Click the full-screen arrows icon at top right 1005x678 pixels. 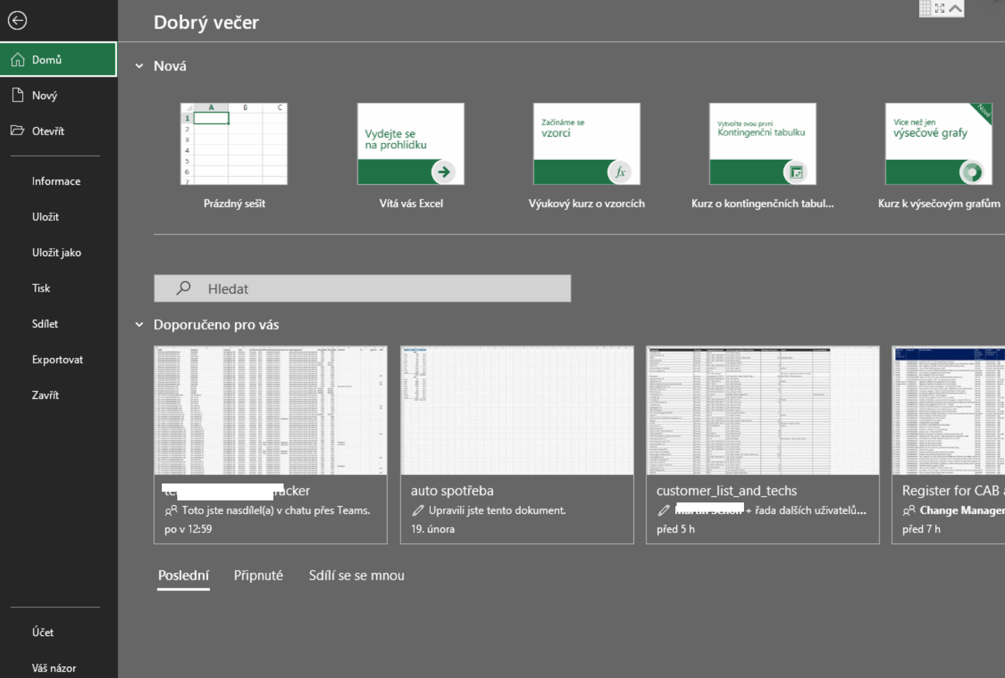click(940, 8)
